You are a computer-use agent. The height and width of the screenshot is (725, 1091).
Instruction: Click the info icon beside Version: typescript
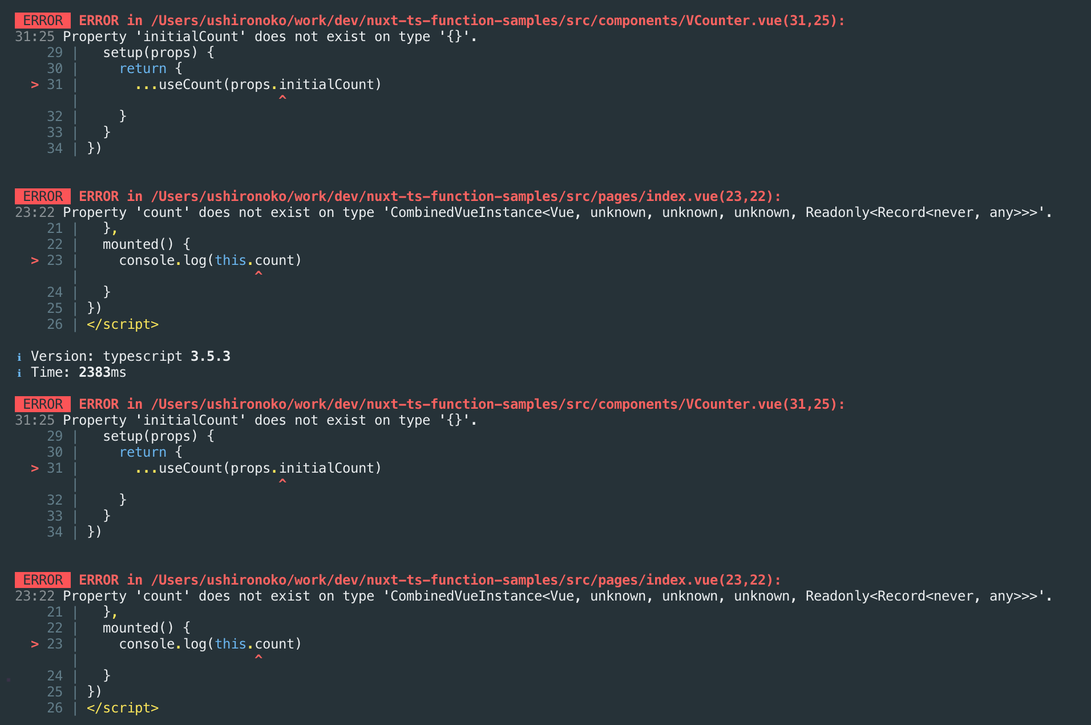19,357
